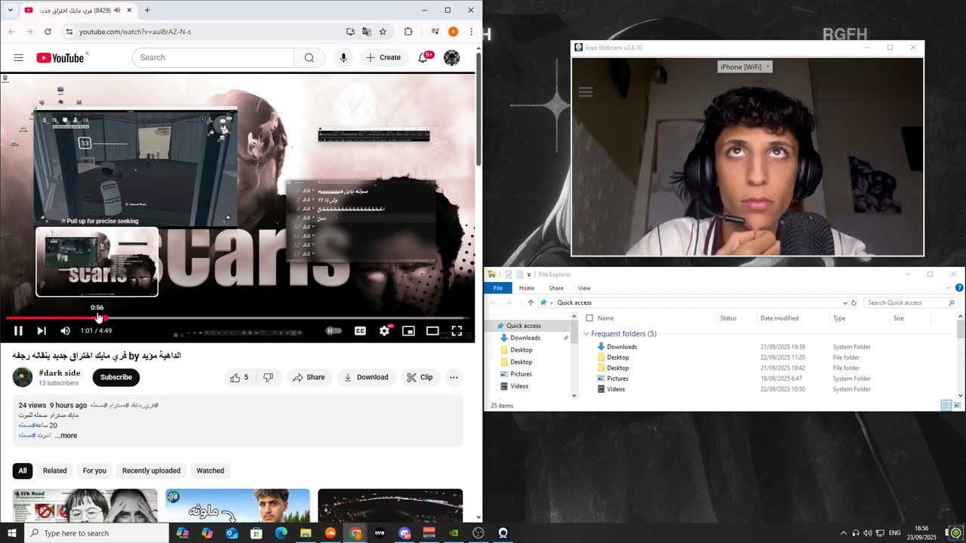
Task: Open more actions three-dot menu under video
Action: pyautogui.click(x=454, y=377)
